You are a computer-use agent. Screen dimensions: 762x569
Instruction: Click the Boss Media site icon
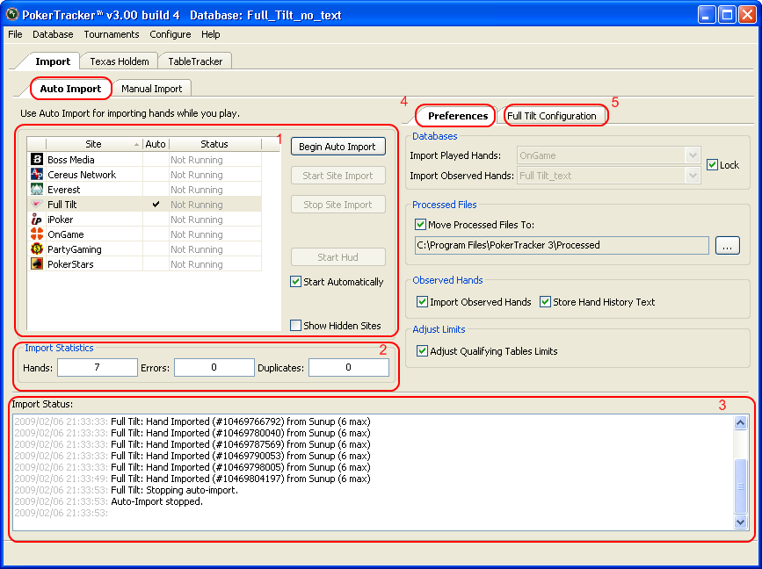coord(37,159)
